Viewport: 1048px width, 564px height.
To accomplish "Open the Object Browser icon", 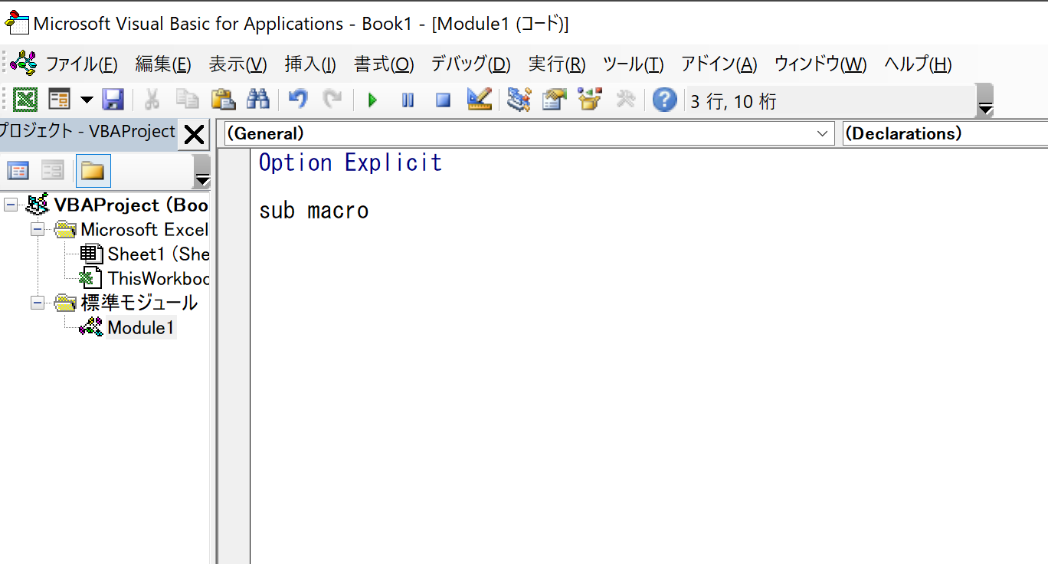I will click(x=590, y=100).
